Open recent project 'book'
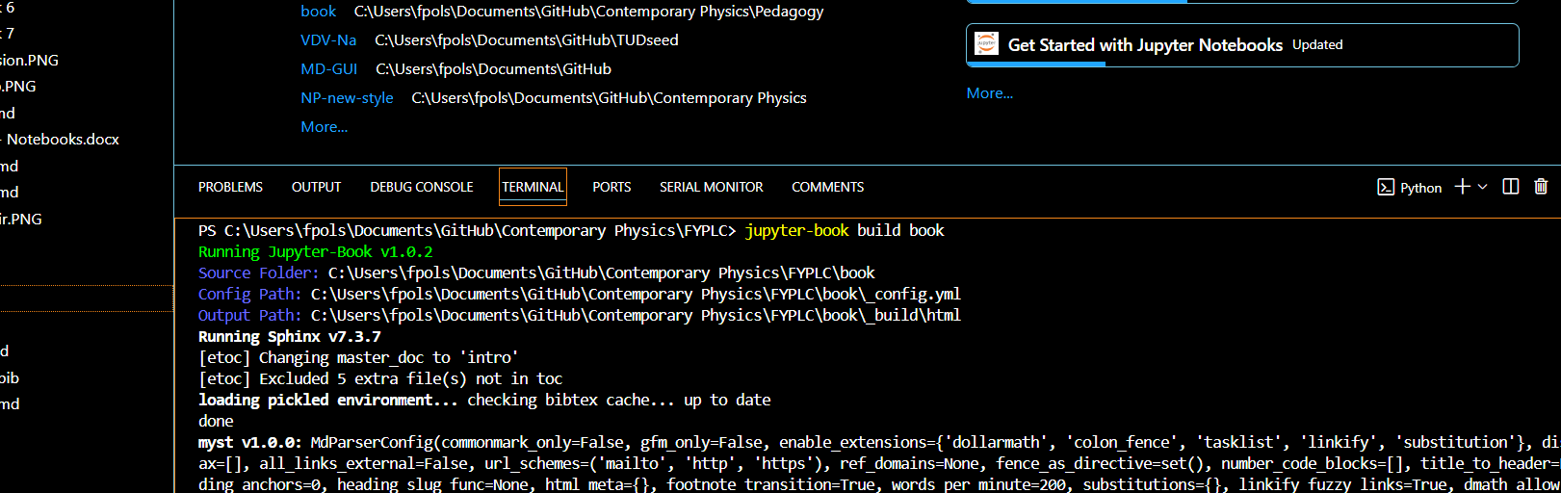 click(x=318, y=12)
